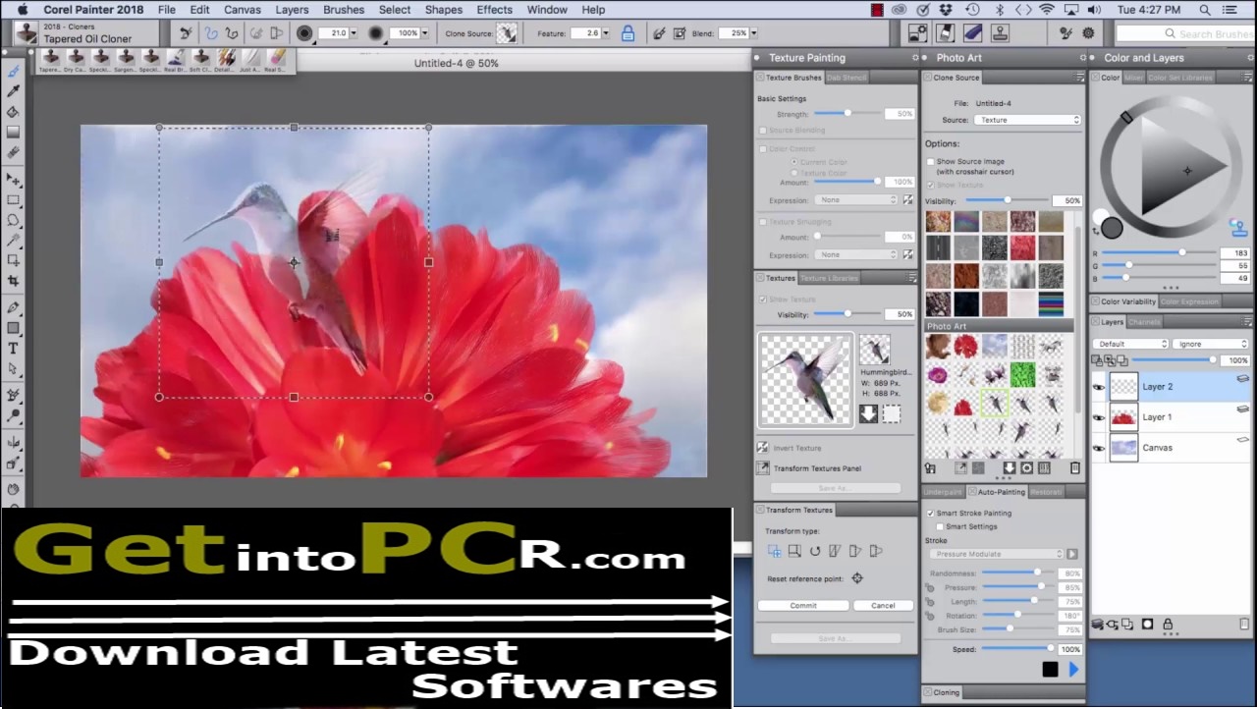1257x709 pixels.
Task: Choose the Skew transform type icon
Action: pyautogui.click(x=836, y=552)
